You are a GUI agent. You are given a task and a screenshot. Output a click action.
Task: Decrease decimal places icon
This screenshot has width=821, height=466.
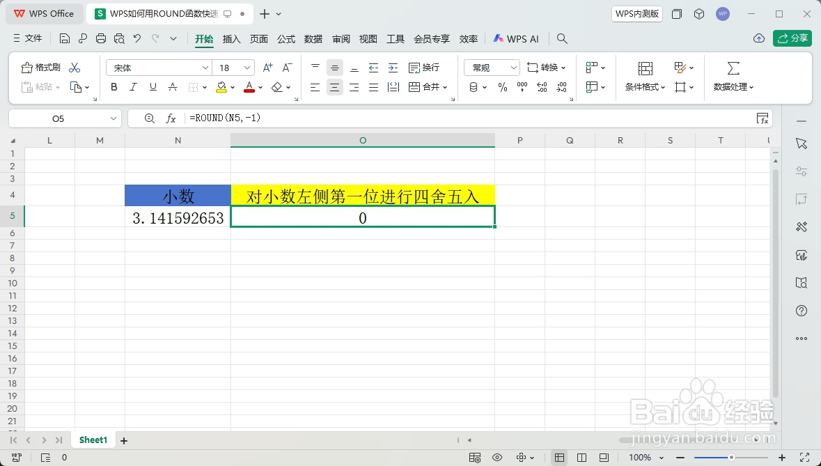(x=561, y=87)
